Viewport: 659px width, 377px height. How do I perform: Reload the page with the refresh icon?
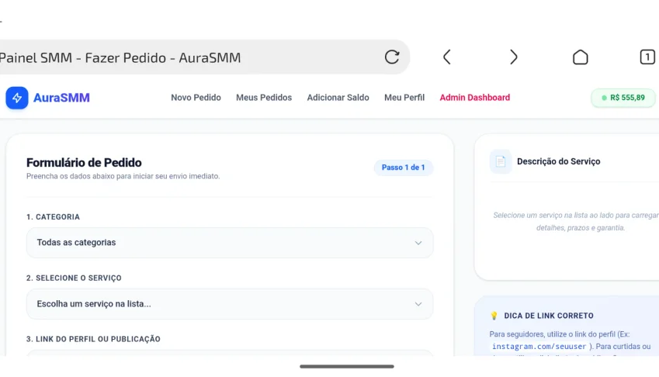(x=392, y=57)
